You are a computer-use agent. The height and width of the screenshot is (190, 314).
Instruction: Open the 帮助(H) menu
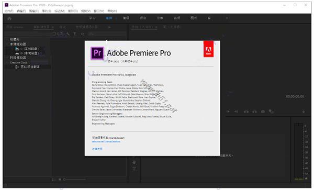[113, 11]
